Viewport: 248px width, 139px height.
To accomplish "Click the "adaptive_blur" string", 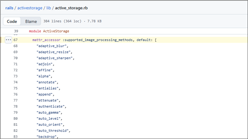I will [51, 46].
